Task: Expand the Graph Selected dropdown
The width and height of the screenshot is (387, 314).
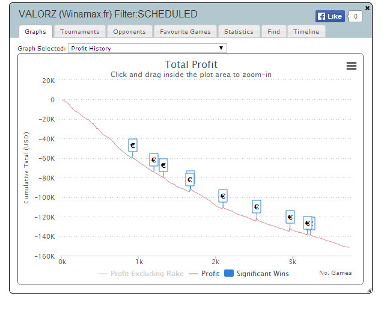Action: pos(147,48)
